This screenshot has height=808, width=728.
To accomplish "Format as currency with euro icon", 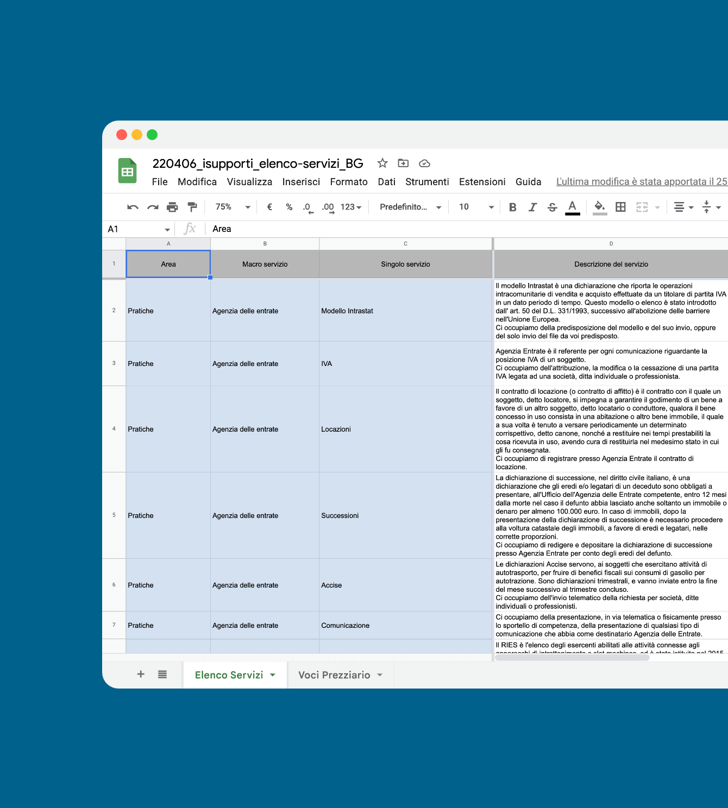I will 269,207.
